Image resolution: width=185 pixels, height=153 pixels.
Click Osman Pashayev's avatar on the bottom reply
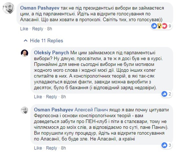point(24,111)
